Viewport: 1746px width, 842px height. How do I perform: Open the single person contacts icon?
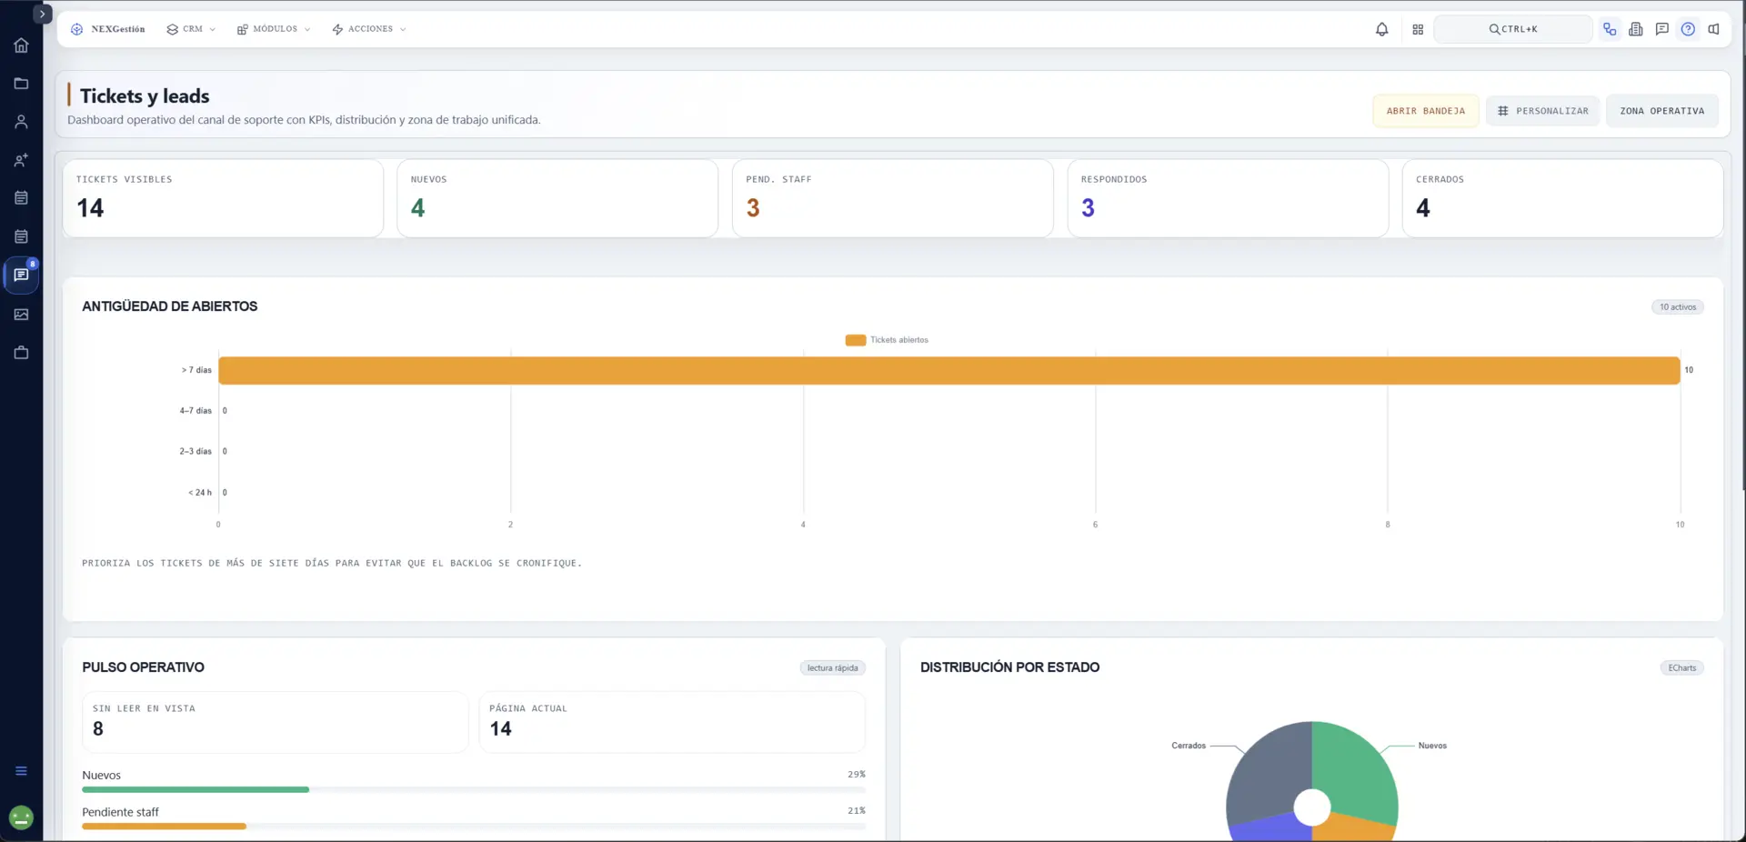pos(21,122)
